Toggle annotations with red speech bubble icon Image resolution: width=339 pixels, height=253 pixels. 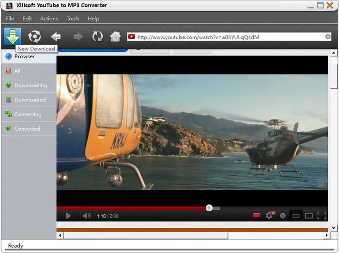click(x=256, y=216)
